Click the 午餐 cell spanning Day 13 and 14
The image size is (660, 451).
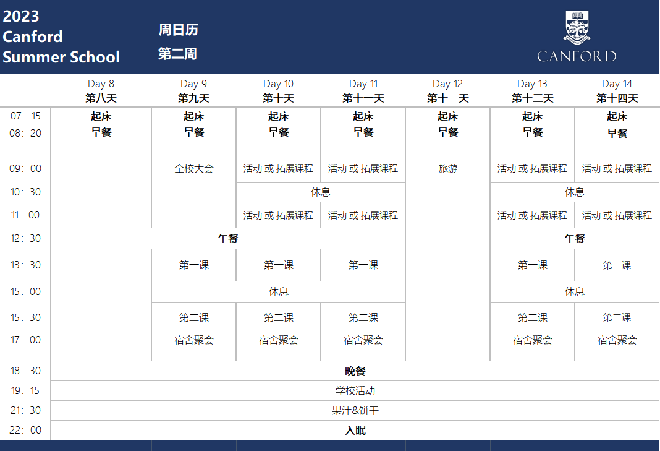pyautogui.click(x=575, y=239)
